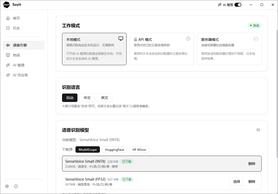Open the 热词 hotwords page
The image size is (278, 194).
click(24, 55)
